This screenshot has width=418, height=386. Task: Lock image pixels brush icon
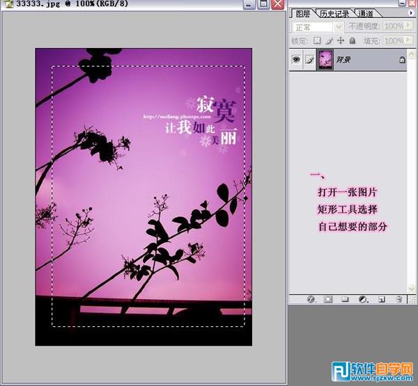point(329,40)
